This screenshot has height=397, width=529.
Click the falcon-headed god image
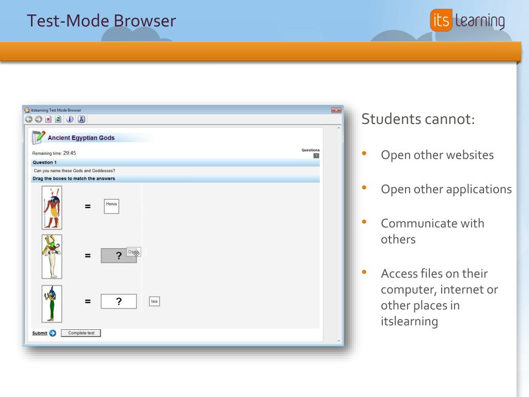[x=52, y=208]
